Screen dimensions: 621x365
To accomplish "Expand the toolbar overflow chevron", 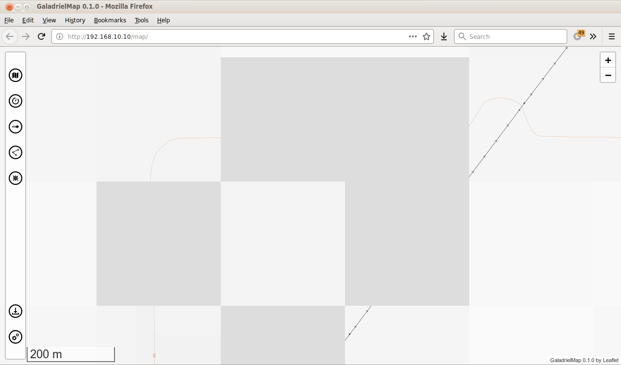I will coord(593,36).
